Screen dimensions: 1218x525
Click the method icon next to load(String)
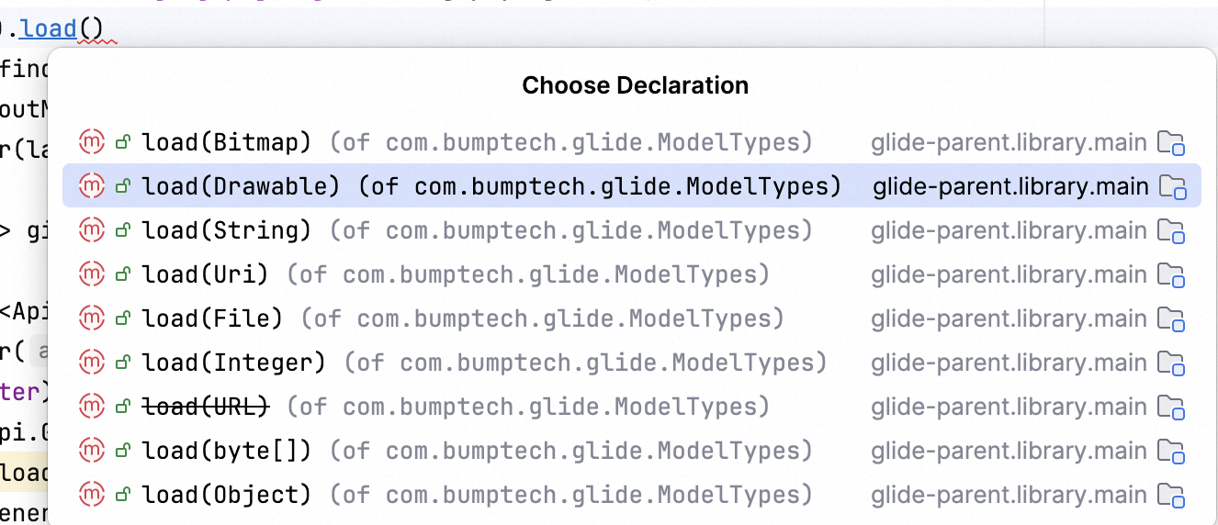point(92,230)
